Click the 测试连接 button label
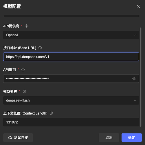 click(x=21, y=137)
